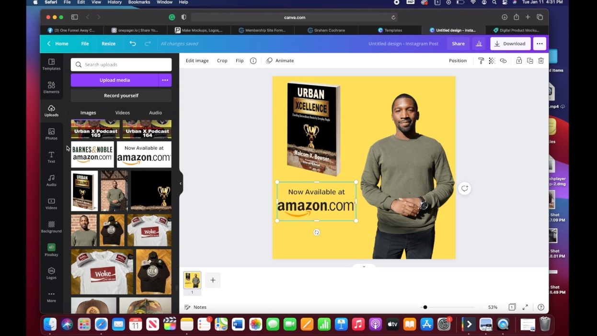Screen dimensions: 597x336
Task: Open Upload media more options
Action: pos(165,80)
